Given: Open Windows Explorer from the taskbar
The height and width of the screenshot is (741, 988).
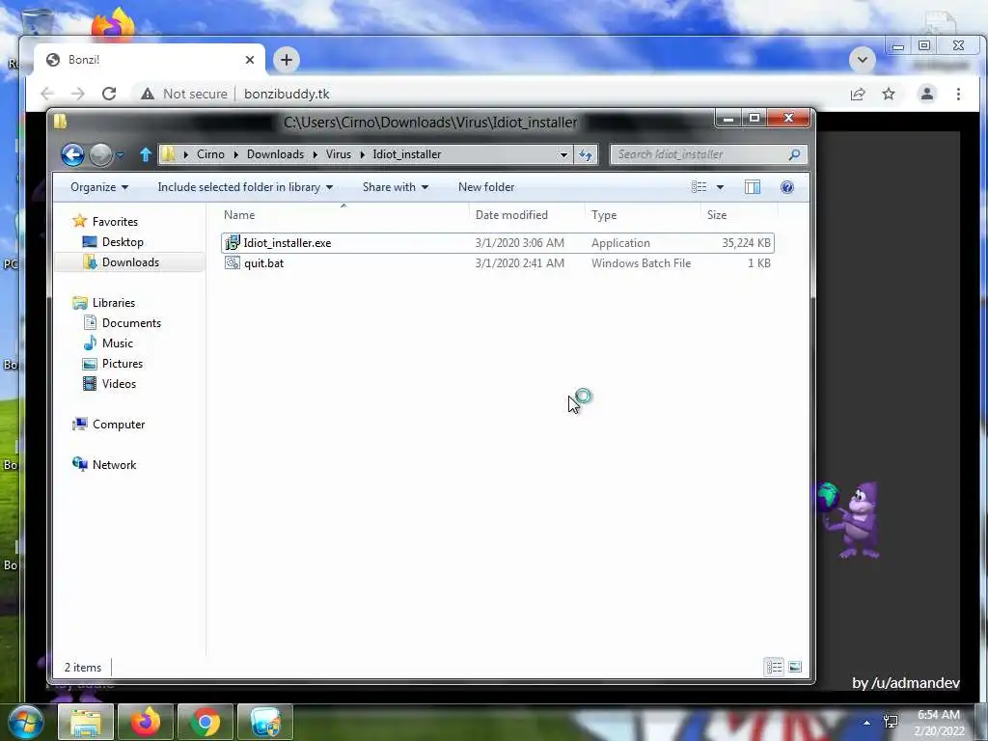Looking at the screenshot, I should [x=86, y=722].
